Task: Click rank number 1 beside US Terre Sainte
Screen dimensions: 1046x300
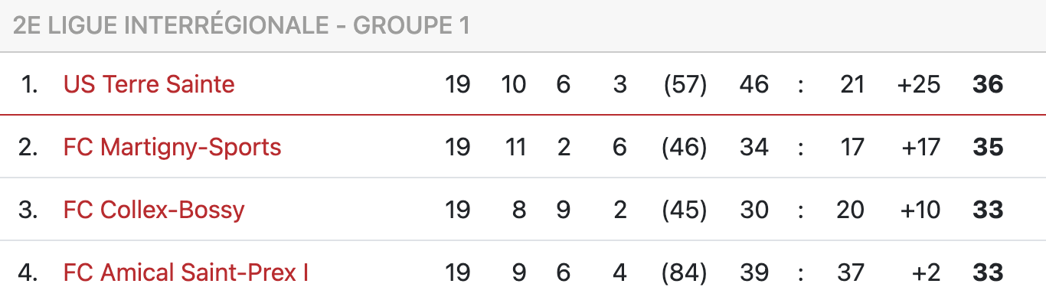Action: pyautogui.click(x=29, y=83)
